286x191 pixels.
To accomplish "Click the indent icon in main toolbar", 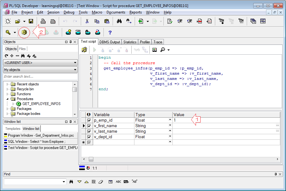I will (180, 21).
